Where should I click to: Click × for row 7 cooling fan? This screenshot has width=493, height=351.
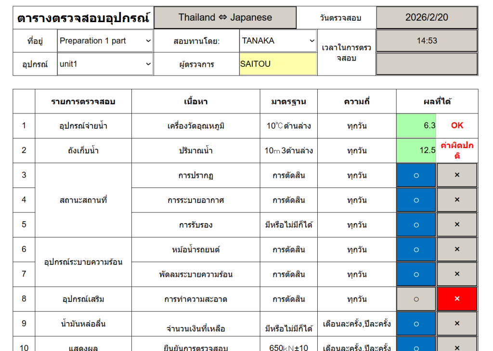[x=457, y=275]
